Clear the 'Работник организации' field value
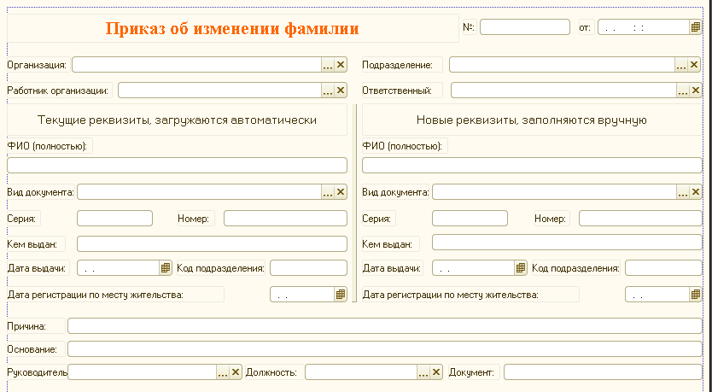The height and width of the screenshot is (392, 712). pos(341,91)
